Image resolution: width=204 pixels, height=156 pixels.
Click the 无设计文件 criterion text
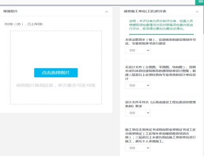click(161, 73)
